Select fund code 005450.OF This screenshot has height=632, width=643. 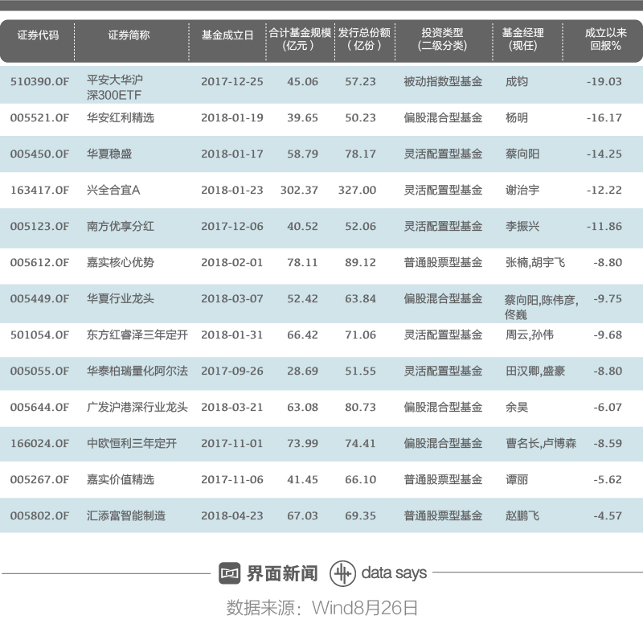click(x=39, y=154)
